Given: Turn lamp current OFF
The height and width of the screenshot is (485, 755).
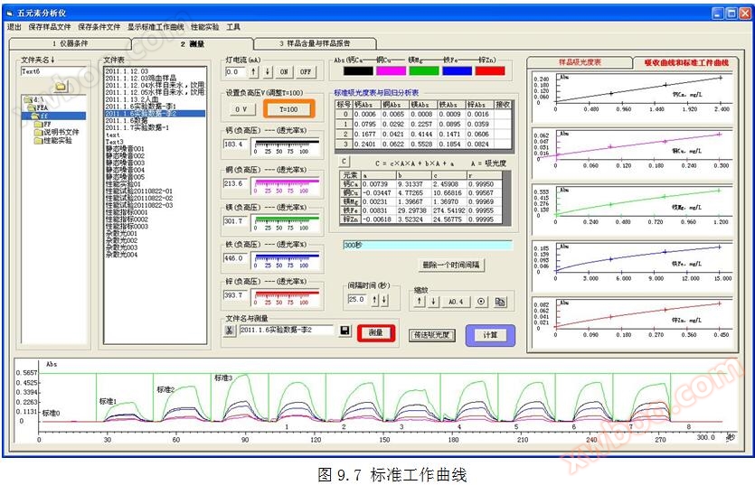Looking at the screenshot, I should pos(306,71).
